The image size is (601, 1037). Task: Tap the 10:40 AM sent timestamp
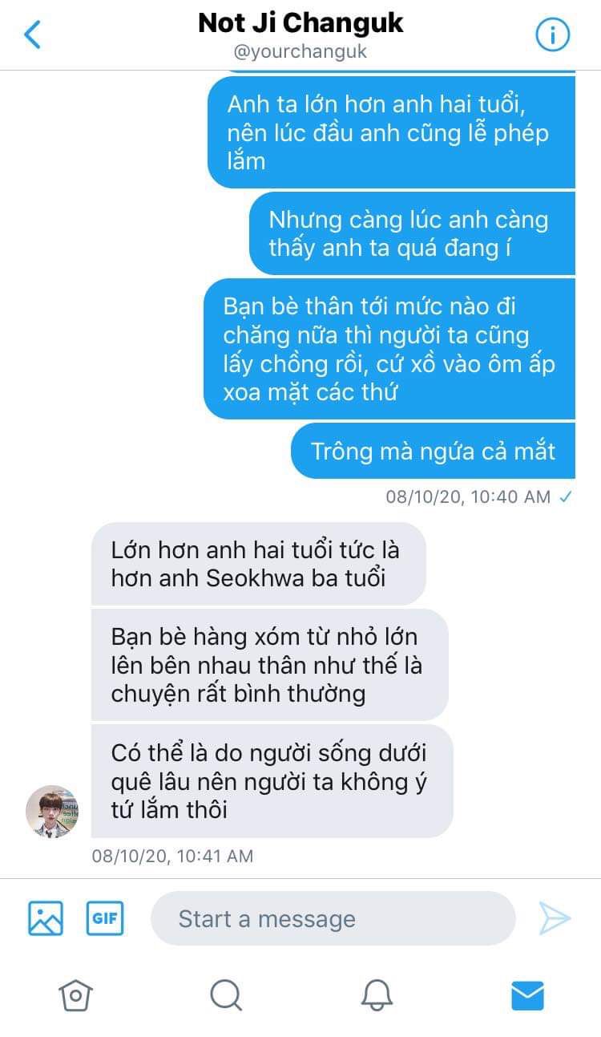tap(468, 496)
